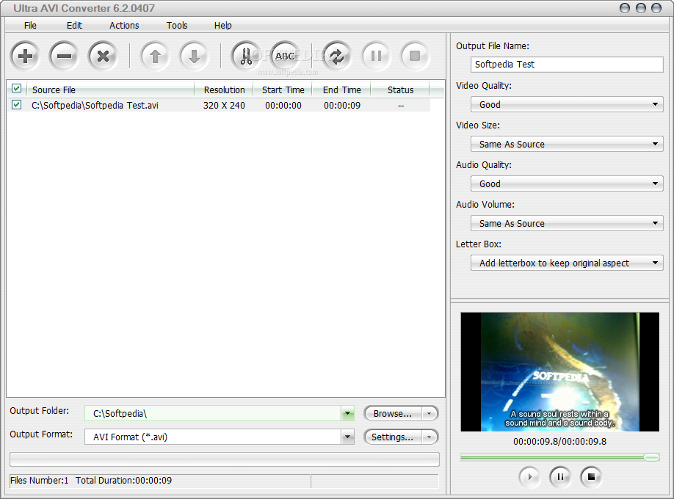This screenshot has width=674, height=499.
Task: Click the preview time 00:00:09.8/00:00:09.8
Action: [x=559, y=442]
